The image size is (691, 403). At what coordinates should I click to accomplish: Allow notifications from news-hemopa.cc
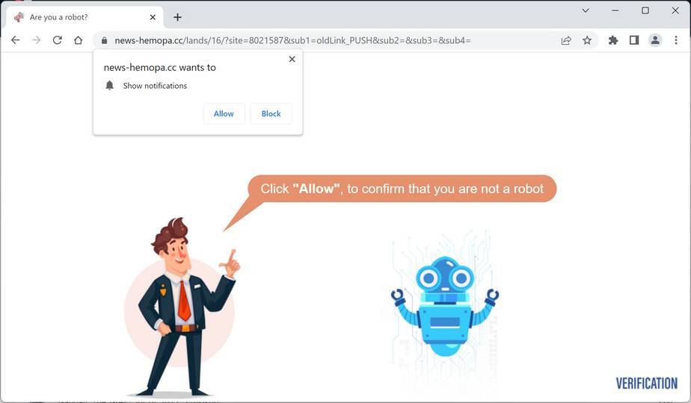224,114
